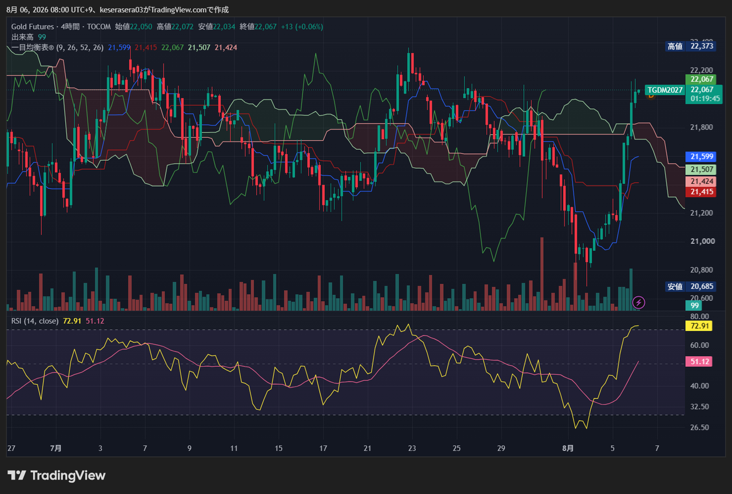Click the 高値 22,373 marker on price axis
Image resolution: width=732 pixels, height=494 pixels.
pos(690,46)
